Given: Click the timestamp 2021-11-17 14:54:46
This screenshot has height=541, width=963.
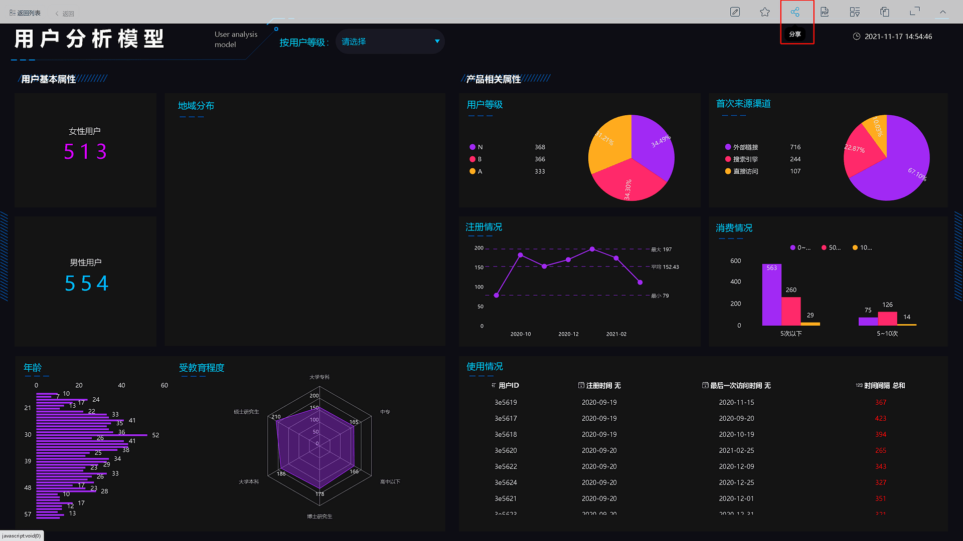Looking at the screenshot, I should (x=898, y=37).
